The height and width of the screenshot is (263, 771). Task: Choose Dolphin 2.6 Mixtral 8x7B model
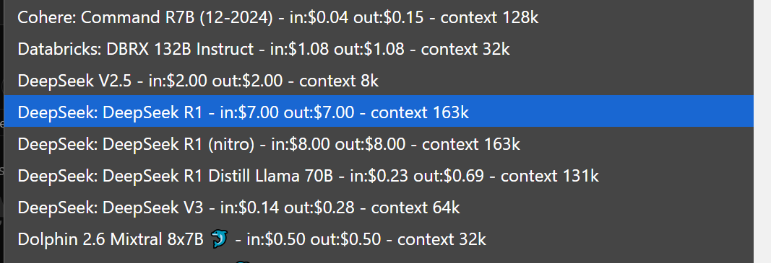[x=379, y=239]
